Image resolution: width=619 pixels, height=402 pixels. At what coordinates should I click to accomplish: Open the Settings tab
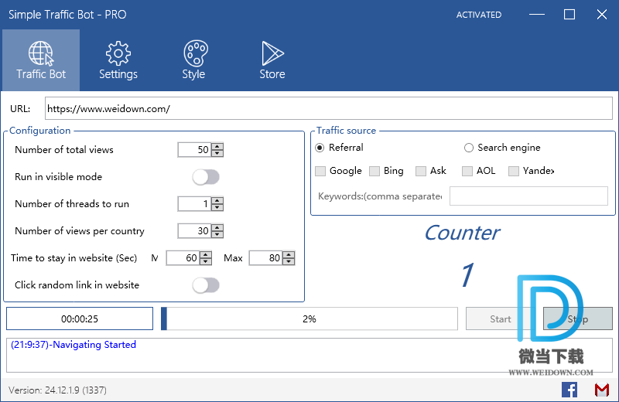[118, 60]
